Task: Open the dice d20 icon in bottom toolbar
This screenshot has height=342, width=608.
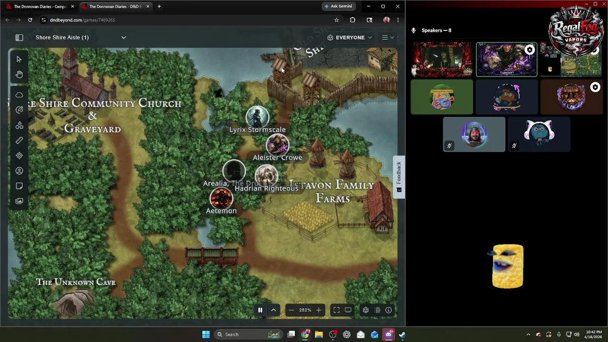Action: [x=366, y=310]
